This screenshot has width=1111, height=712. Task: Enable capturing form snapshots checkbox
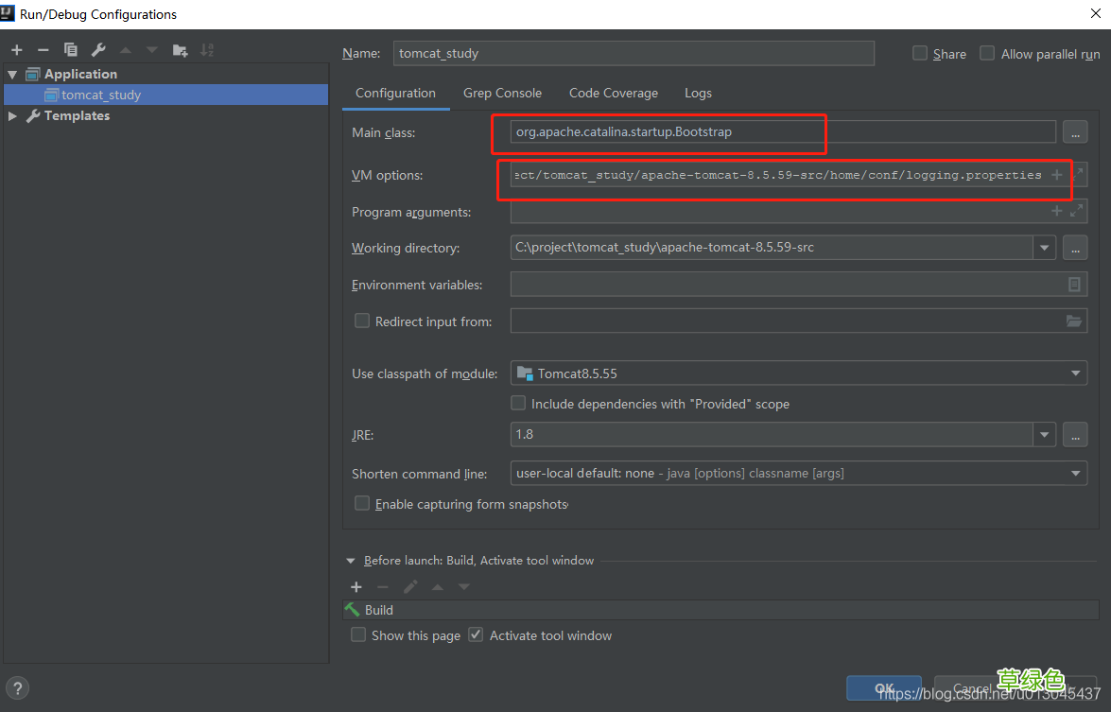coord(362,503)
